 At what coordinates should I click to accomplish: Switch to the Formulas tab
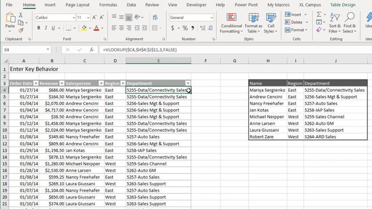[108, 5]
